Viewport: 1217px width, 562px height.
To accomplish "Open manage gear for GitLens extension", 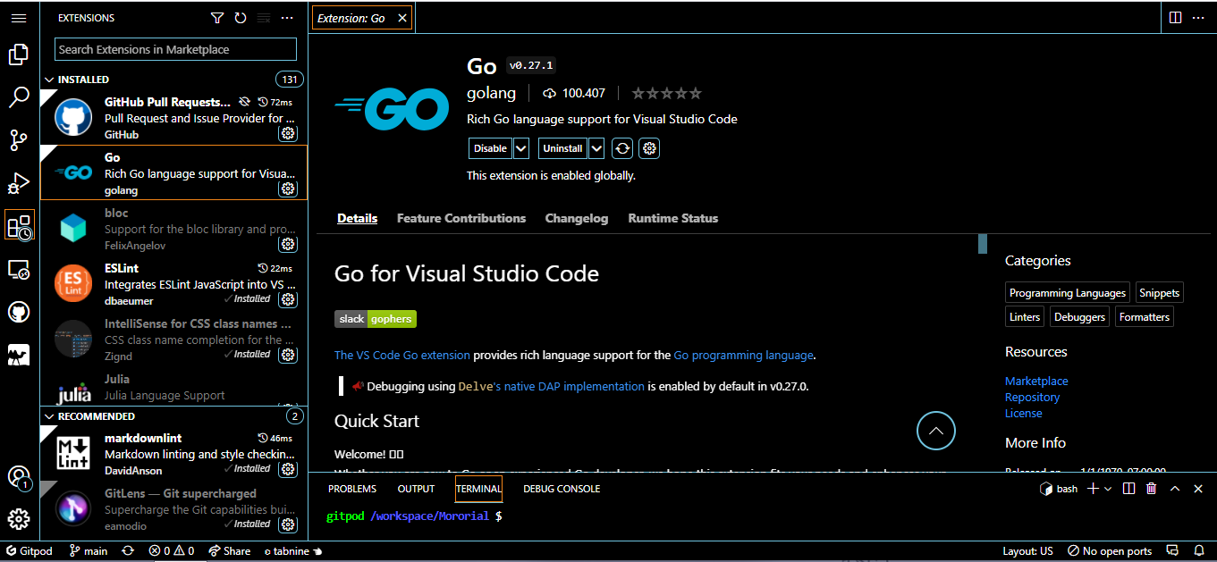I will click(288, 524).
